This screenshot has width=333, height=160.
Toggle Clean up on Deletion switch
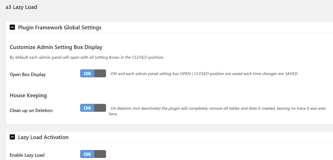coord(93,108)
